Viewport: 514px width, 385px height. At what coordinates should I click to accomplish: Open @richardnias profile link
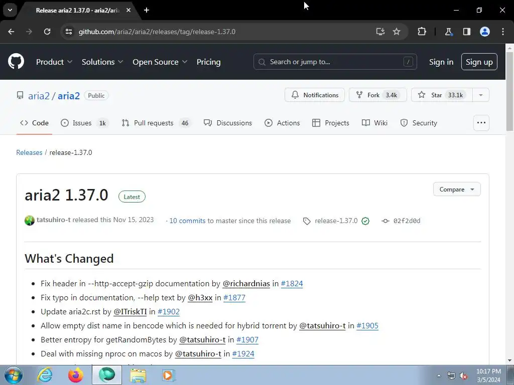click(x=246, y=284)
